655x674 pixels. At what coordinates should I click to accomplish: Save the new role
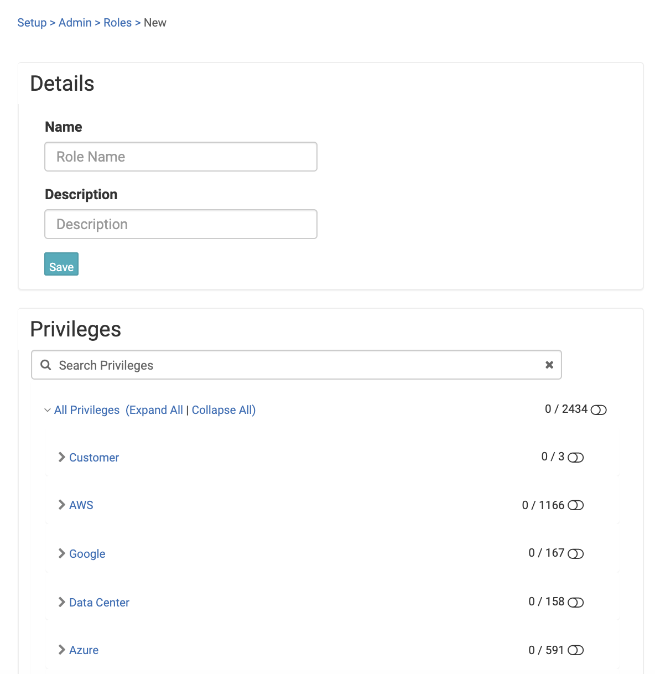pyautogui.click(x=61, y=264)
